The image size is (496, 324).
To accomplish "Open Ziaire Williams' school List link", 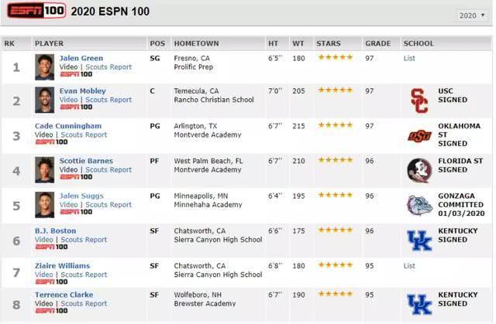I will coord(409,266).
